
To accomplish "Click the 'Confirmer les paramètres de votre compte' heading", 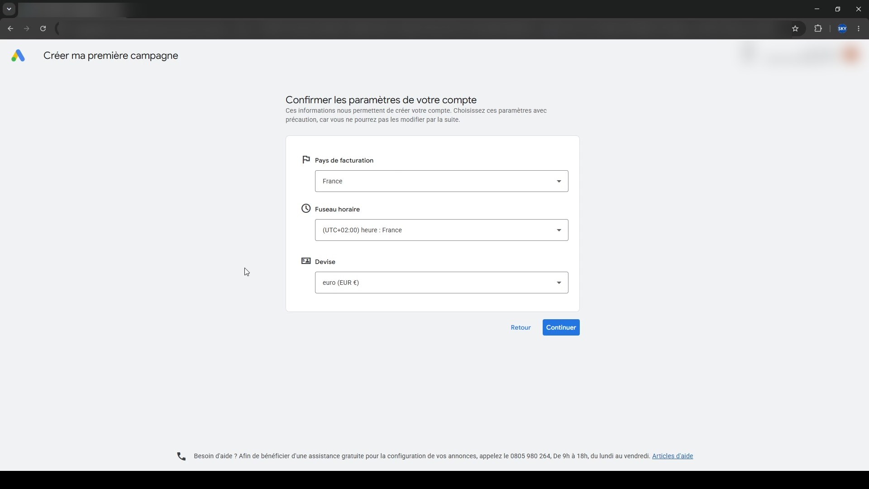I will click(x=381, y=100).
